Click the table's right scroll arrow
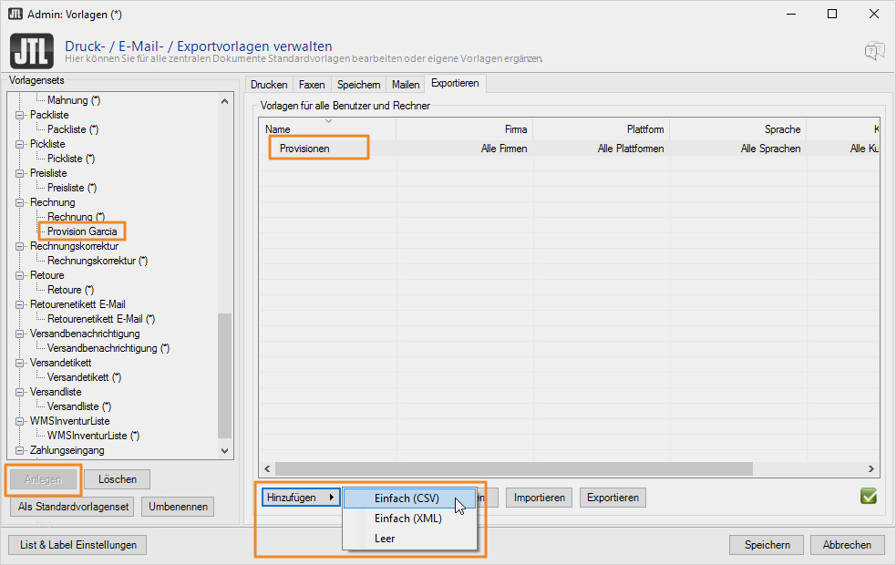The height and width of the screenshot is (565, 896). pos(872,468)
